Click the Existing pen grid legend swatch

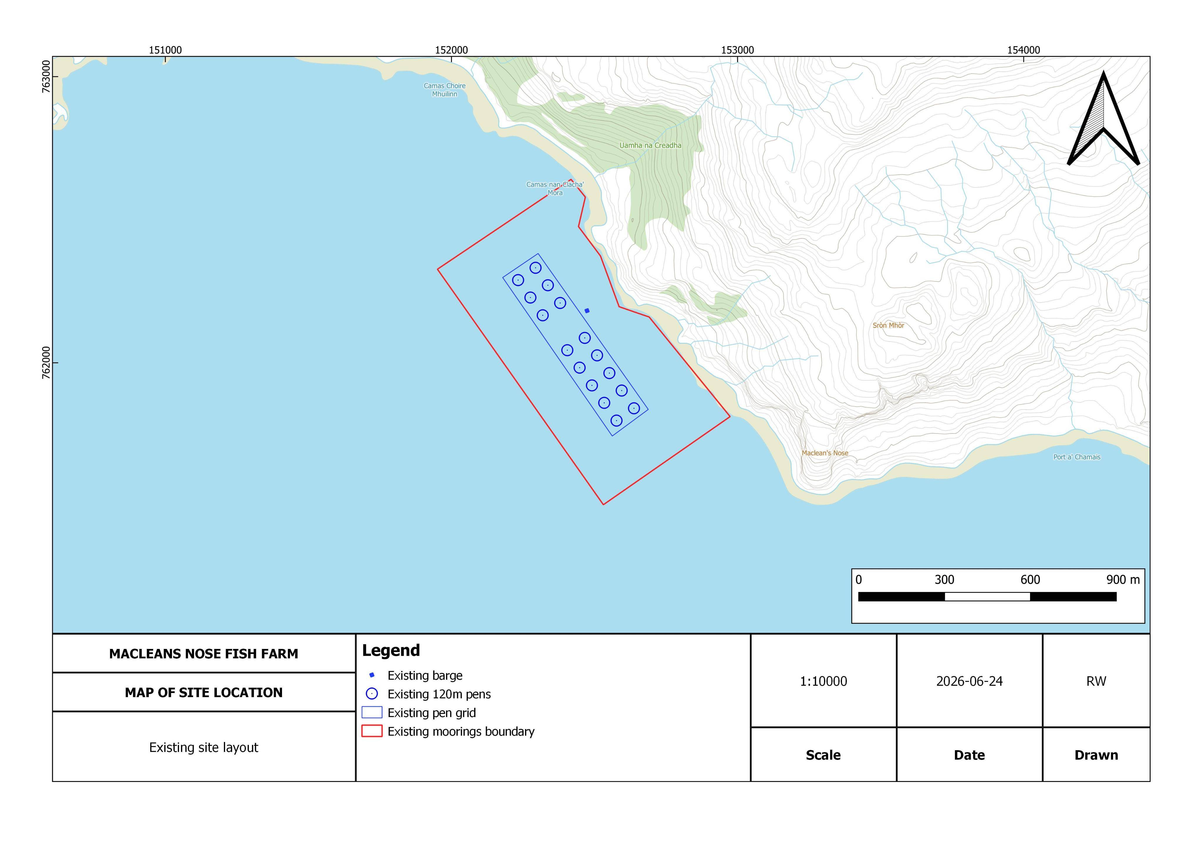pyautogui.click(x=372, y=713)
